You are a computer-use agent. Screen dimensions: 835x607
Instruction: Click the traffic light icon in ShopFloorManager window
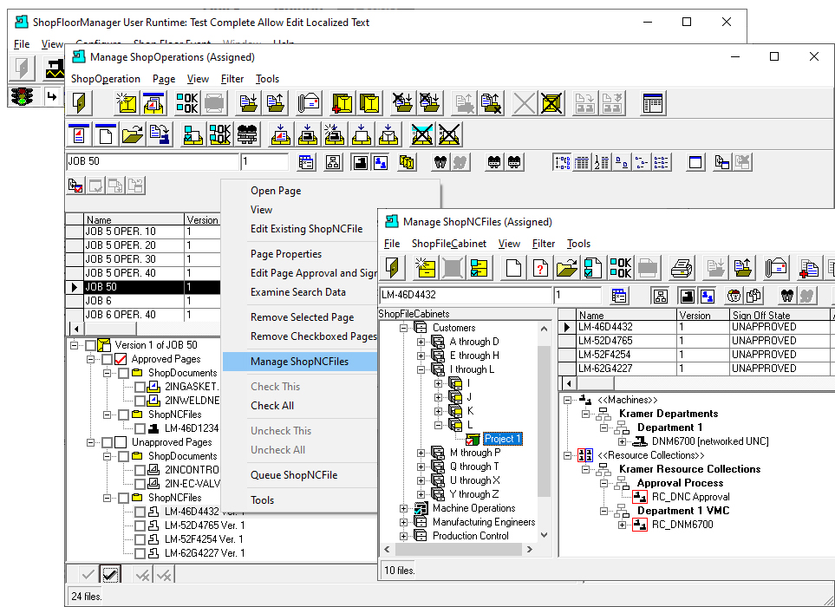click(22, 96)
